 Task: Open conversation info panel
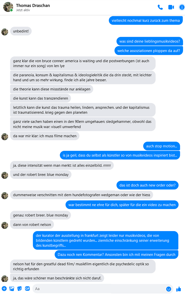(182, 7)
